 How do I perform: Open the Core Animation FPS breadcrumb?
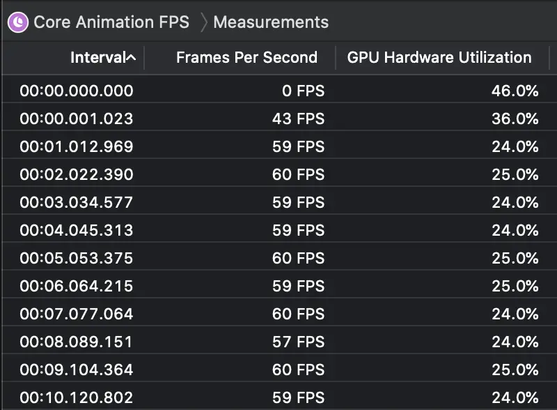coord(111,22)
